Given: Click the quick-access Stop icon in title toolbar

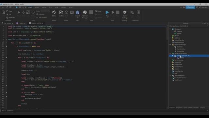Looking at the screenshot, I should click(20, 7).
